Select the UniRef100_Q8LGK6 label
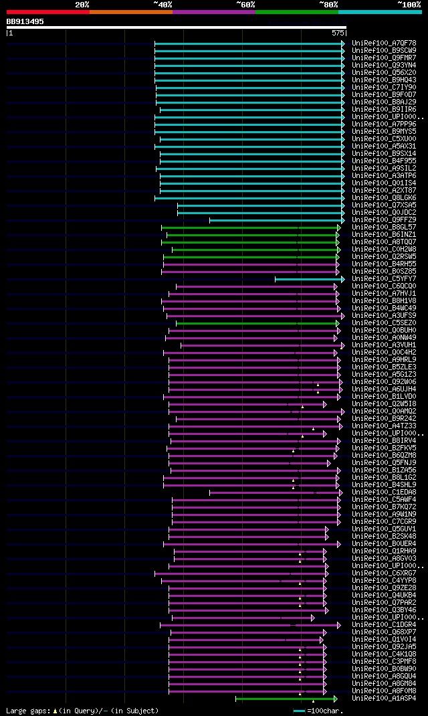428x716 pixels. pos(384,197)
